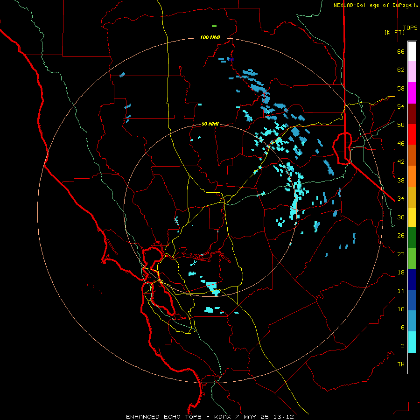Viewport: 420px width, 420px height.
Task: Click the legend value "22"
Action: click(401, 254)
